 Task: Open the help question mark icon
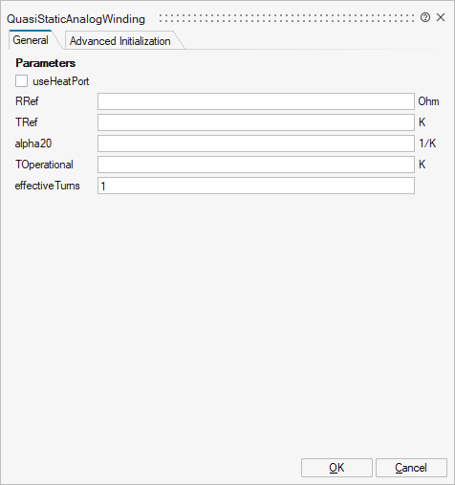pyautogui.click(x=425, y=17)
